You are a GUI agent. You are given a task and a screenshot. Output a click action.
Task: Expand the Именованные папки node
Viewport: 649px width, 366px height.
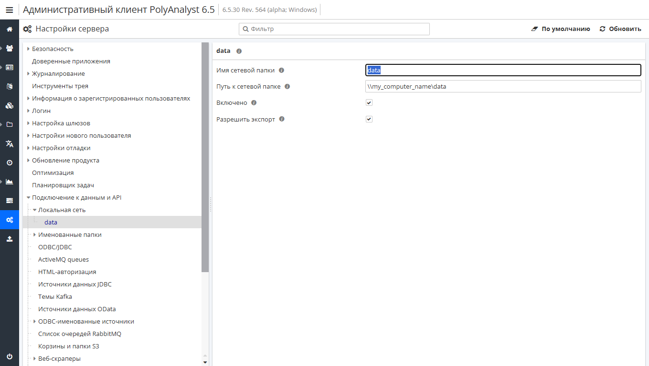pos(35,234)
